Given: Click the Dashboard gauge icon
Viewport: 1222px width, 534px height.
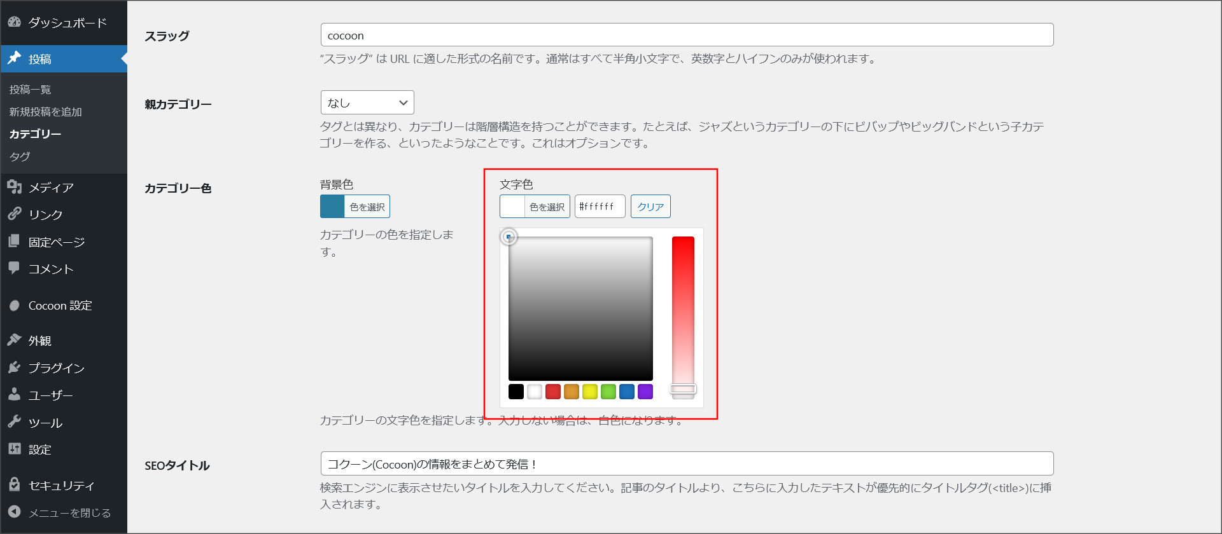Looking at the screenshot, I should pyautogui.click(x=15, y=22).
